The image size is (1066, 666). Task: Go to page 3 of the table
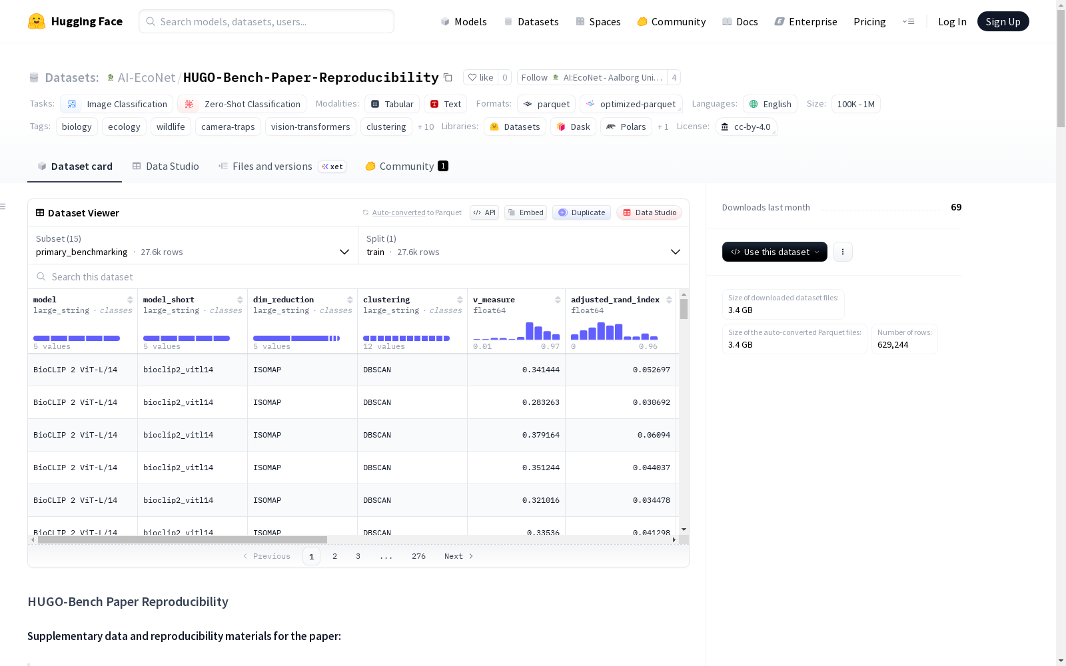click(x=358, y=556)
